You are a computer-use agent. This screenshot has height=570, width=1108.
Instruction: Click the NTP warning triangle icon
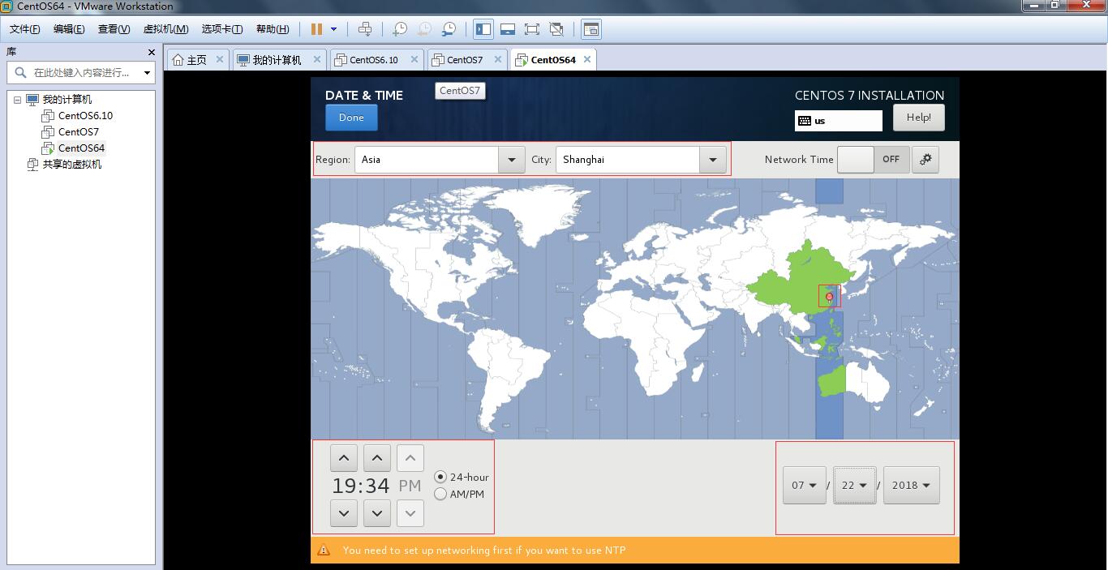pyautogui.click(x=324, y=550)
